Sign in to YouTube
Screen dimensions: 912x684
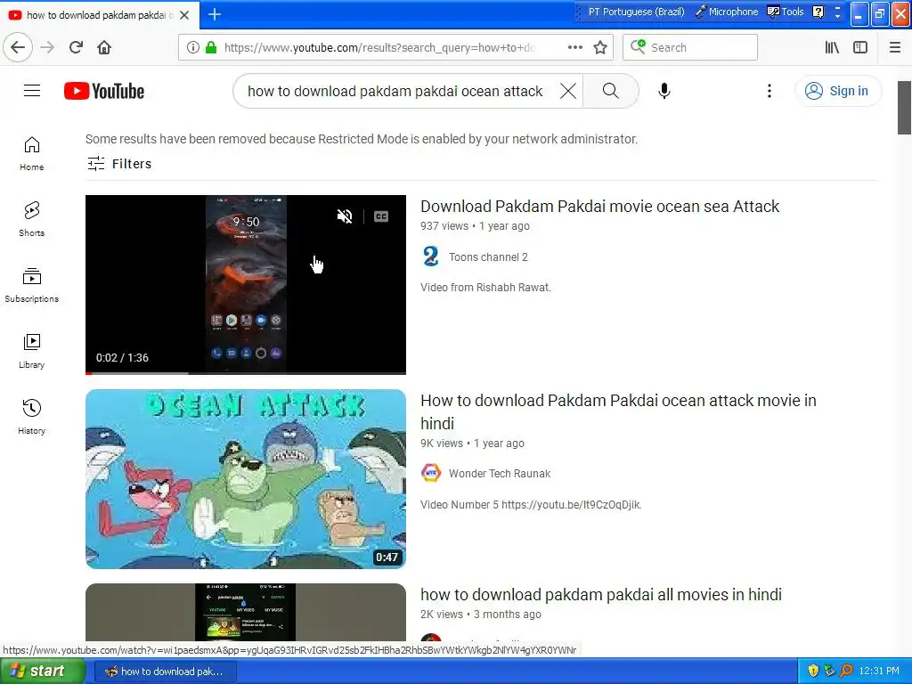pyautogui.click(x=837, y=91)
